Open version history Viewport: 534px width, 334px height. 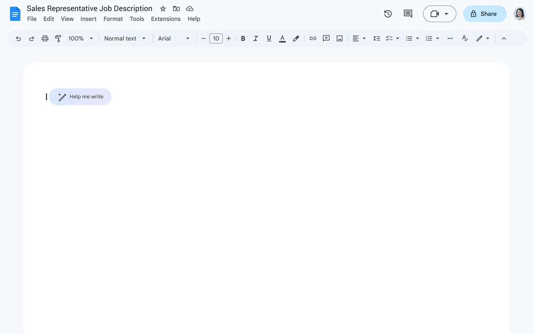point(388,13)
